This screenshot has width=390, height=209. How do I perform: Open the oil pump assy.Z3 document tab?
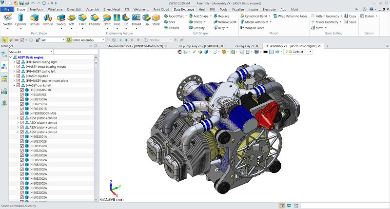click(199, 46)
